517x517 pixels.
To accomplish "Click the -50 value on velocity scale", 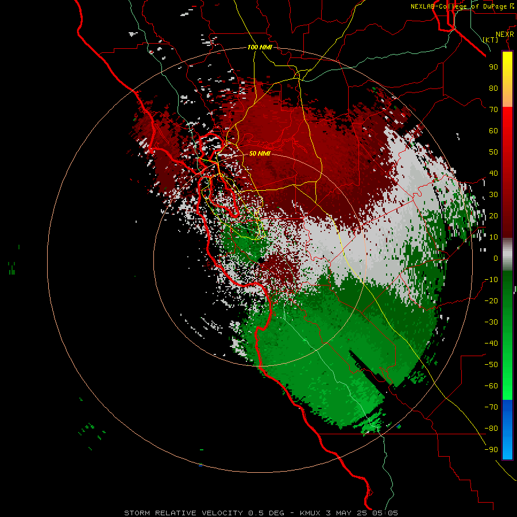I will click(x=491, y=365).
